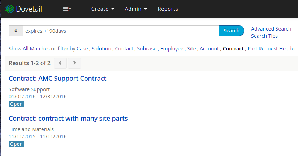Open the Search Tips link

(264, 36)
